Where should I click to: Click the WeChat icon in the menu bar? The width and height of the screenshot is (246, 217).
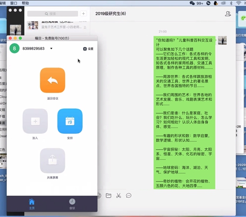[192, 3]
